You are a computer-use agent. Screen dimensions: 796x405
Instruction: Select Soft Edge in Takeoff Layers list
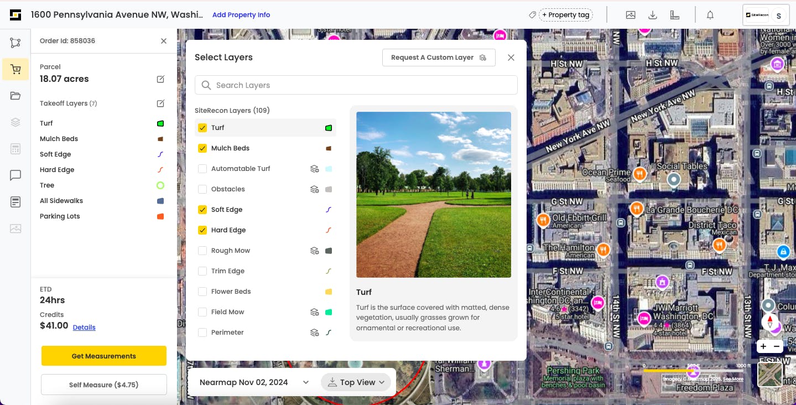[55, 154]
